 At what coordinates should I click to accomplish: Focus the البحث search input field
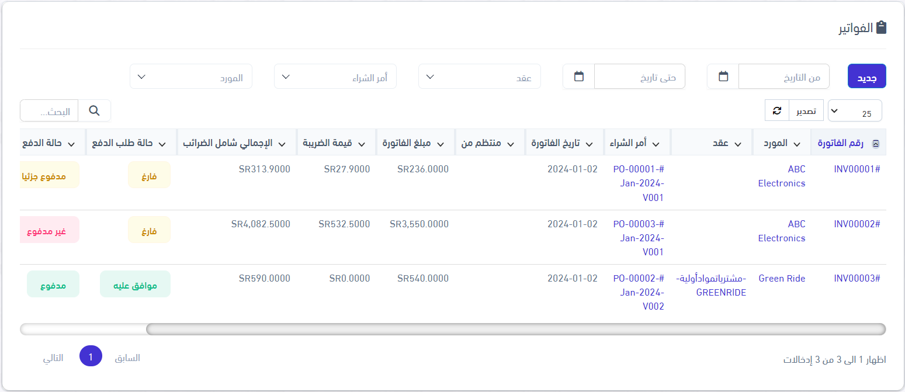pyautogui.click(x=50, y=110)
